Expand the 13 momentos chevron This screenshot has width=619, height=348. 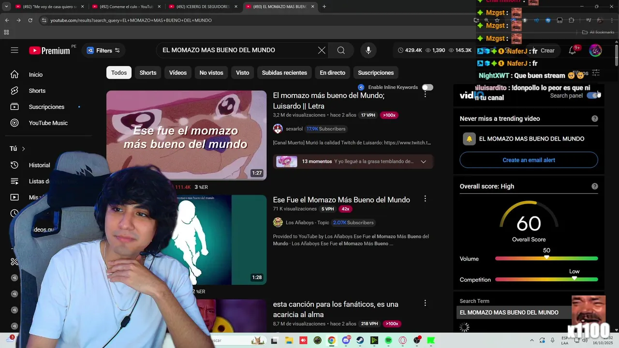(424, 161)
